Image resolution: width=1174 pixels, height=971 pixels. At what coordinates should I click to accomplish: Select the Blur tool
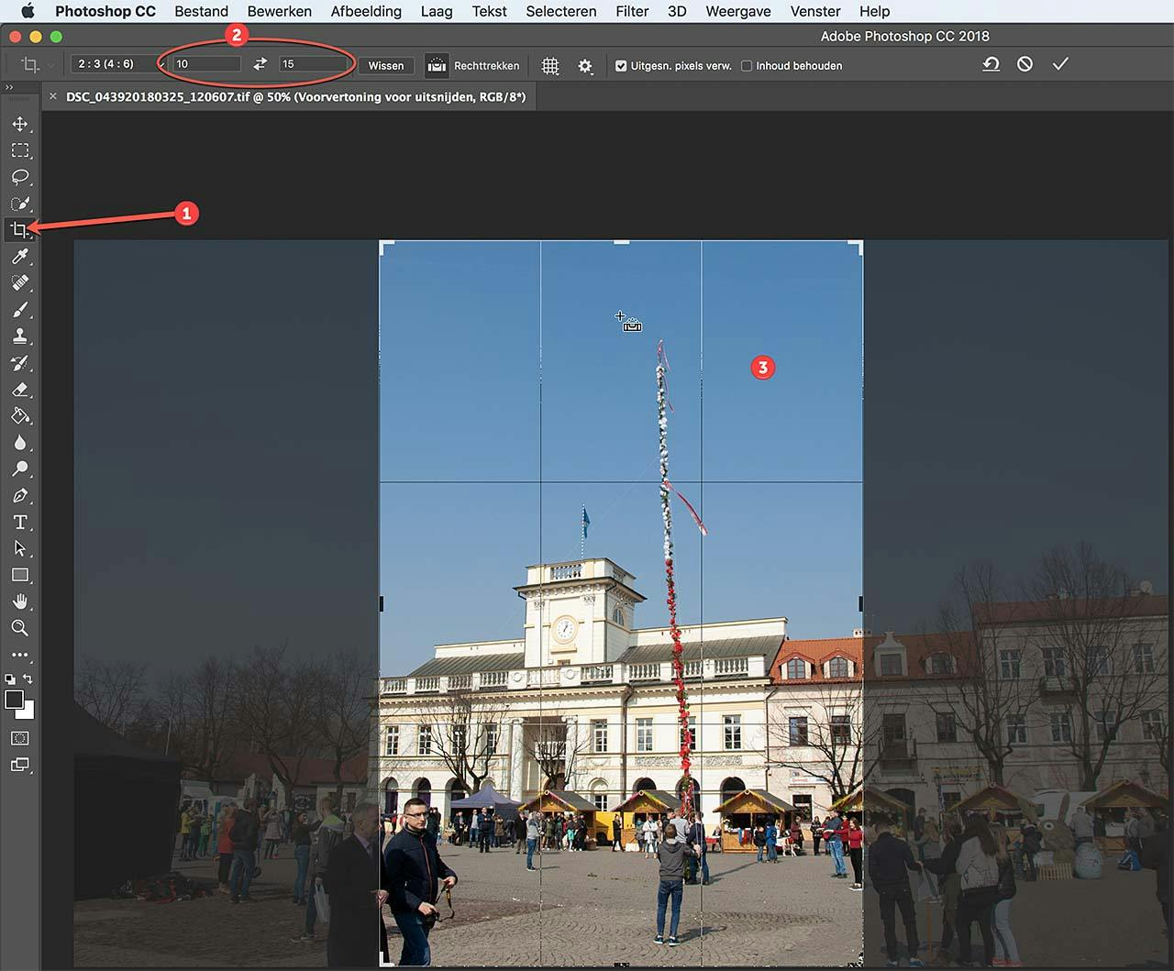tap(20, 443)
